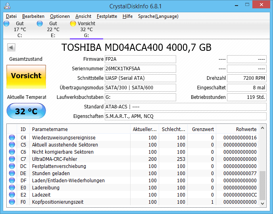Image resolution: width=273 pixels, height=214 pixels.
Task: Click the Laufwerksbuchstaben field G:
Action: [x=140, y=97]
